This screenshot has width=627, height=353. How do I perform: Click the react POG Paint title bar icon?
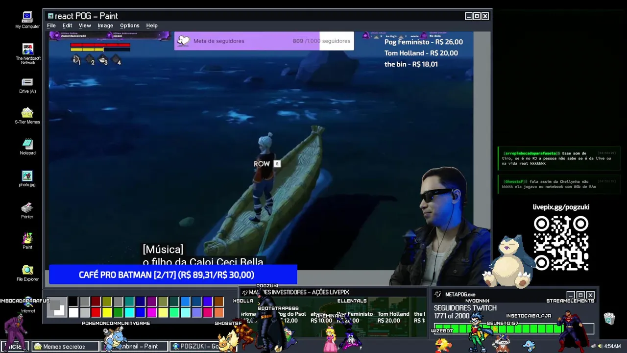50,16
